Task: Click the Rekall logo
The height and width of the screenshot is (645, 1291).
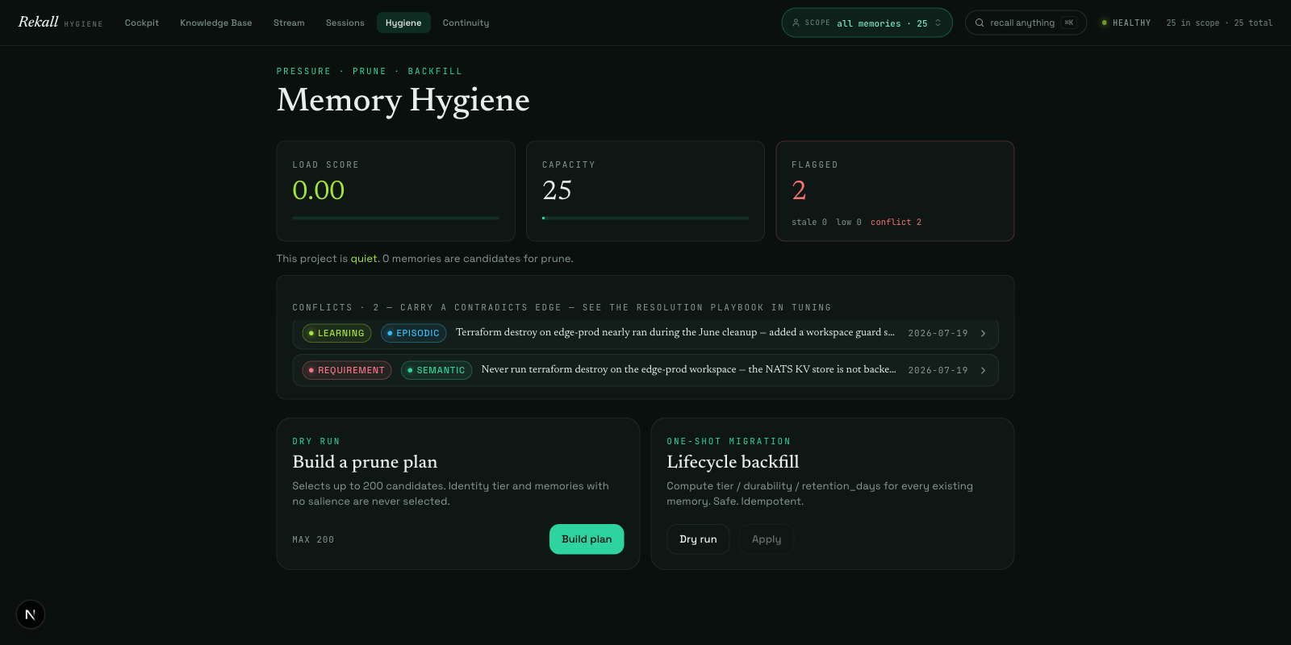Action: 39,22
